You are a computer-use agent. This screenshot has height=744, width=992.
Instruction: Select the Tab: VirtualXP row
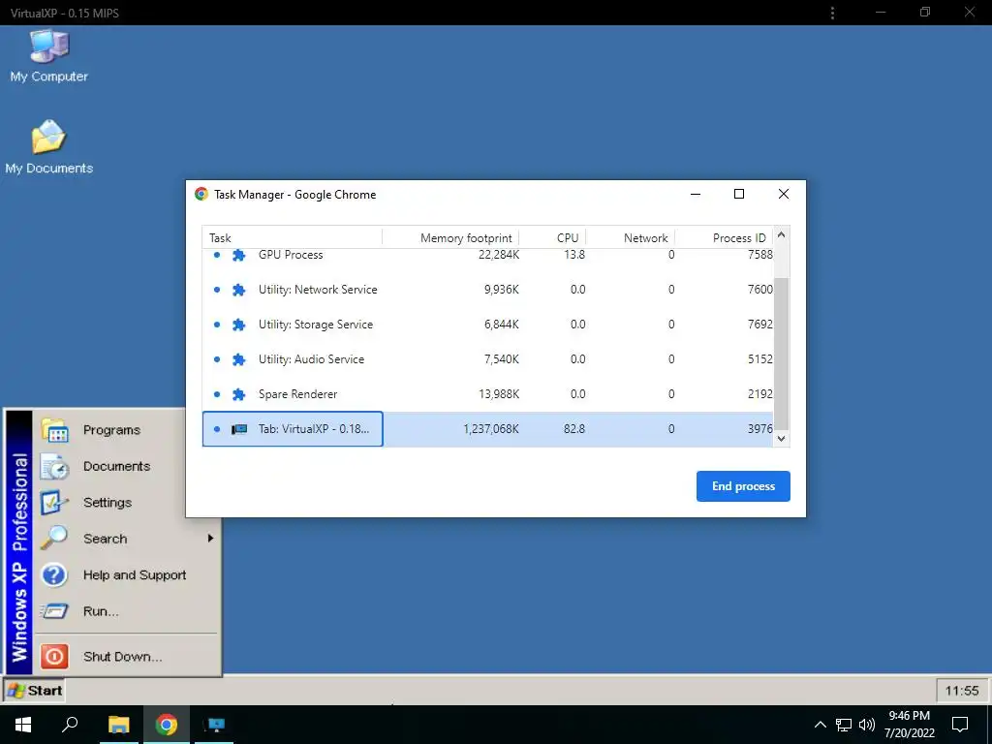[x=488, y=429]
